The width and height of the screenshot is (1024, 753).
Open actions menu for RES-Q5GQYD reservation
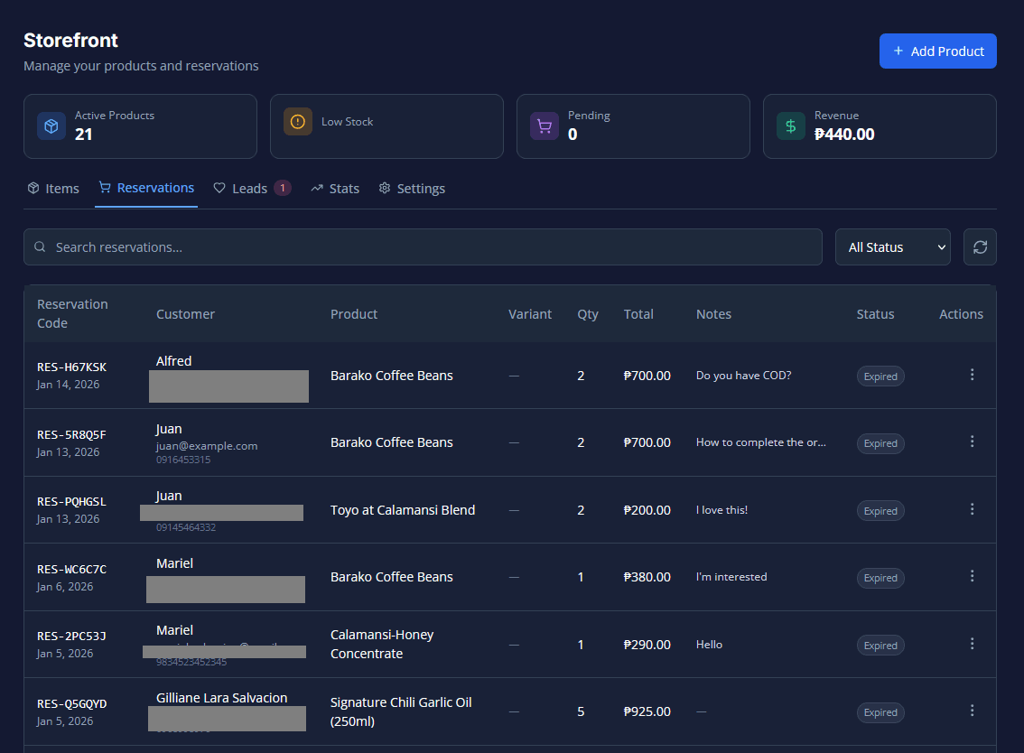(972, 711)
